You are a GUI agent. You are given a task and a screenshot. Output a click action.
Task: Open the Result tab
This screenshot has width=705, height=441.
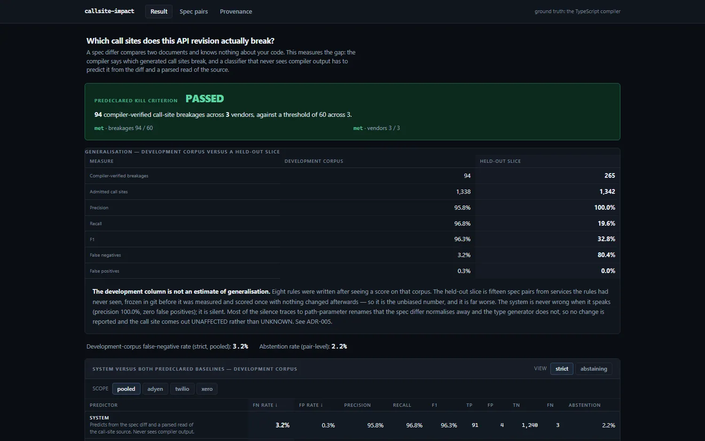point(159,11)
